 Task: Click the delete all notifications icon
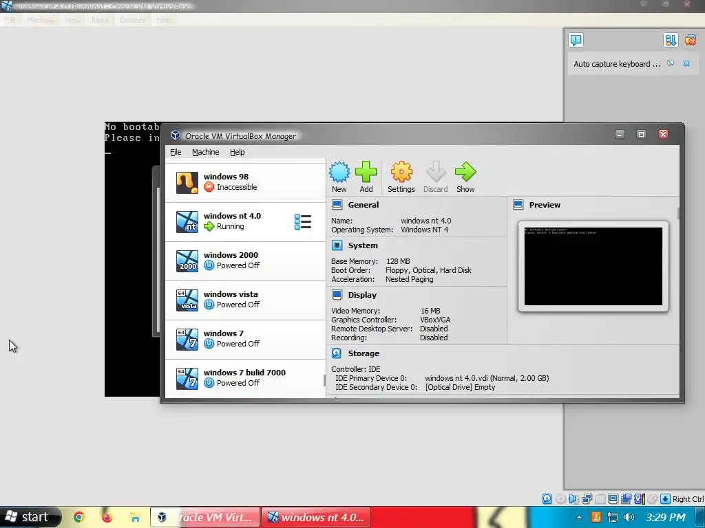tap(691, 40)
